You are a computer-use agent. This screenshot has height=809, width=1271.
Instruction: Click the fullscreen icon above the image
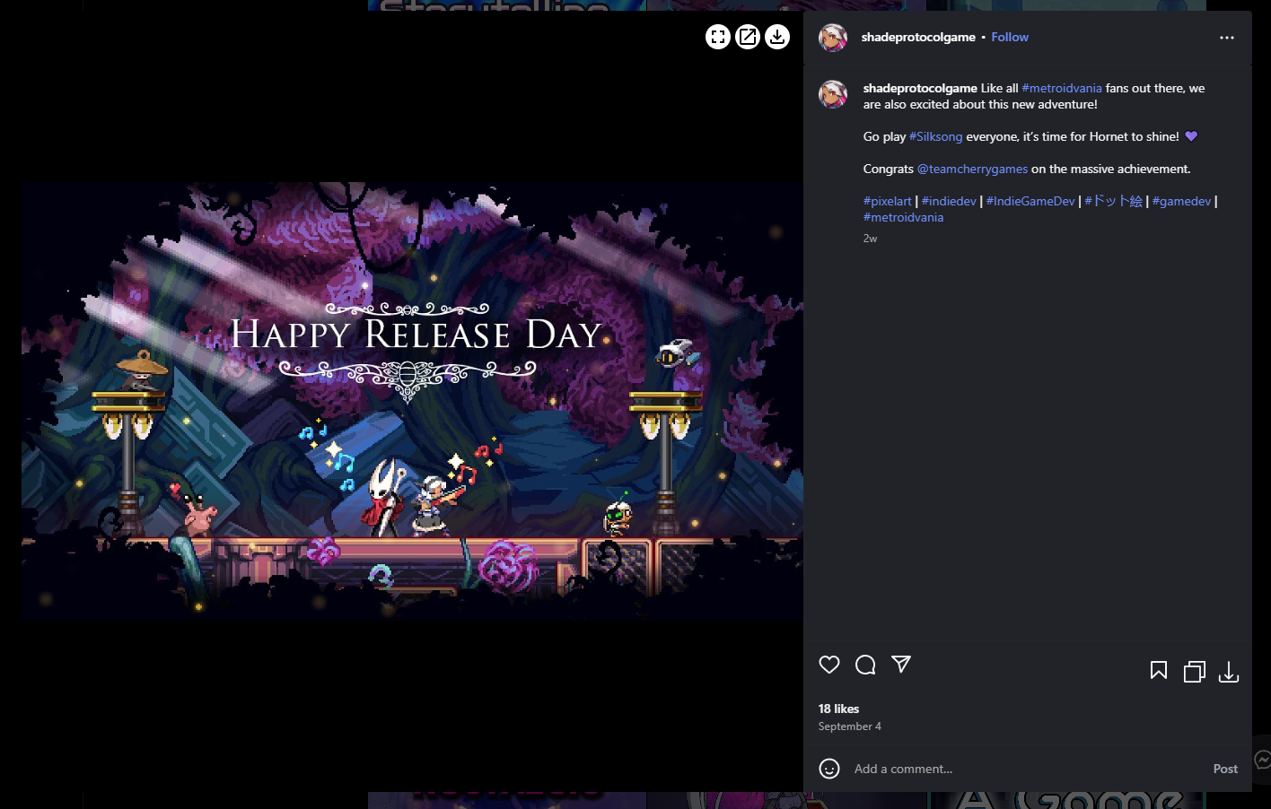(718, 37)
